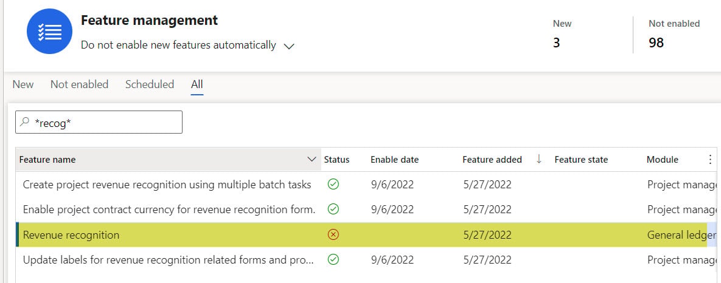Click the Feature added sort arrow icon
This screenshot has width=721, height=283.
[x=539, y=159]
